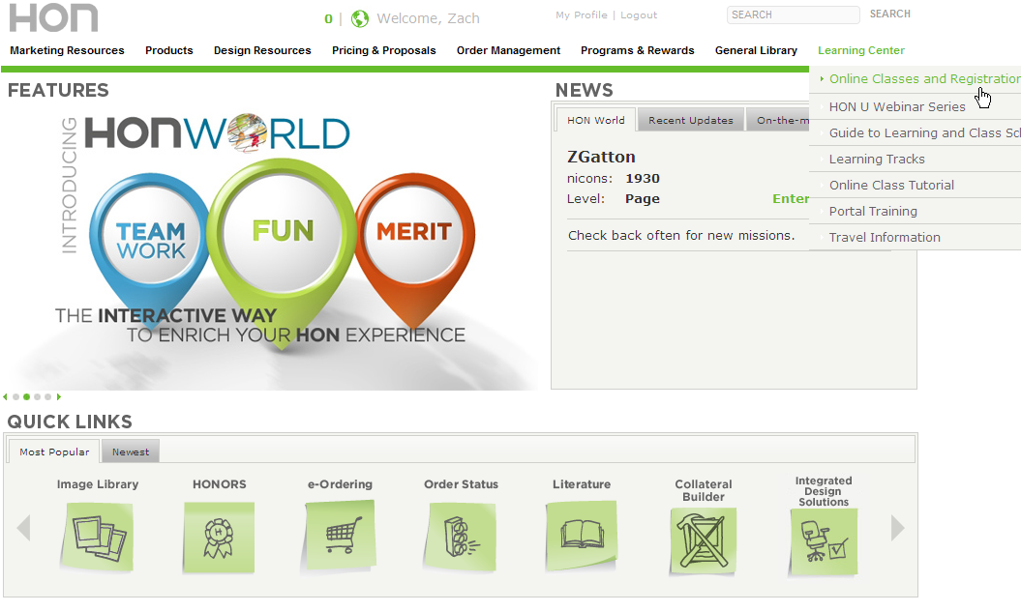The image size is (1021, 612).
Task: Open the My Profile link
Action: point(582,15)
